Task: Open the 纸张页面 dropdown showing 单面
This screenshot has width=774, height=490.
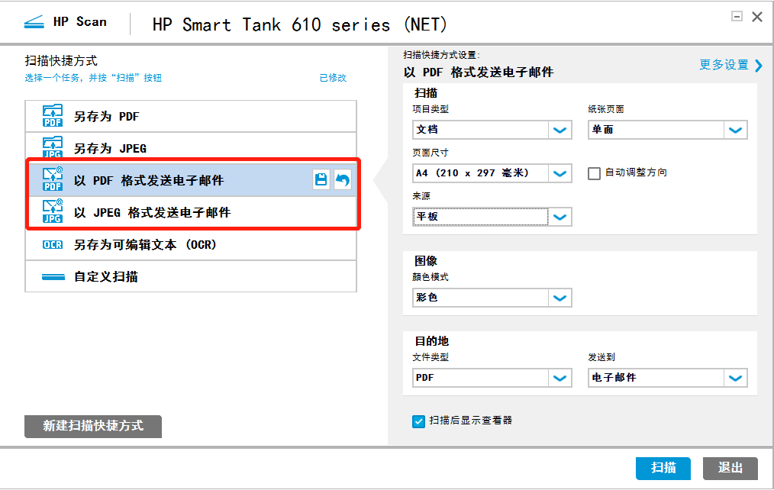Action: [x=667, y=130]
